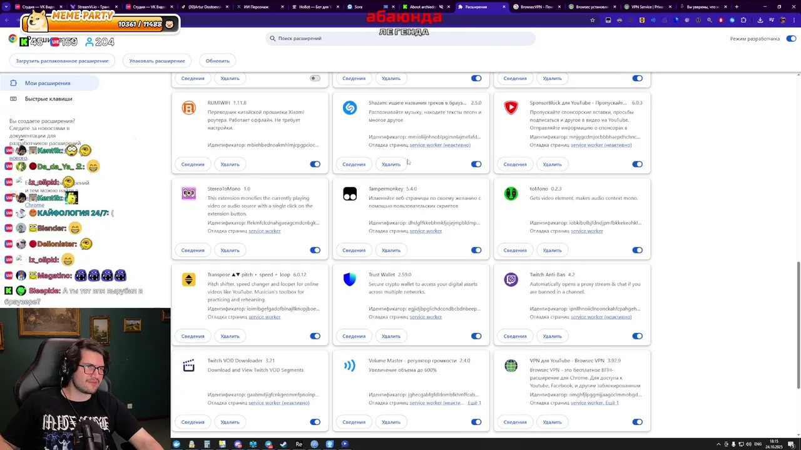Switch to the Sora tab

pos(370,7)
